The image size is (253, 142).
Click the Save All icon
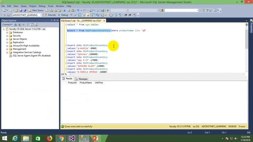click(x=25, y=10)
